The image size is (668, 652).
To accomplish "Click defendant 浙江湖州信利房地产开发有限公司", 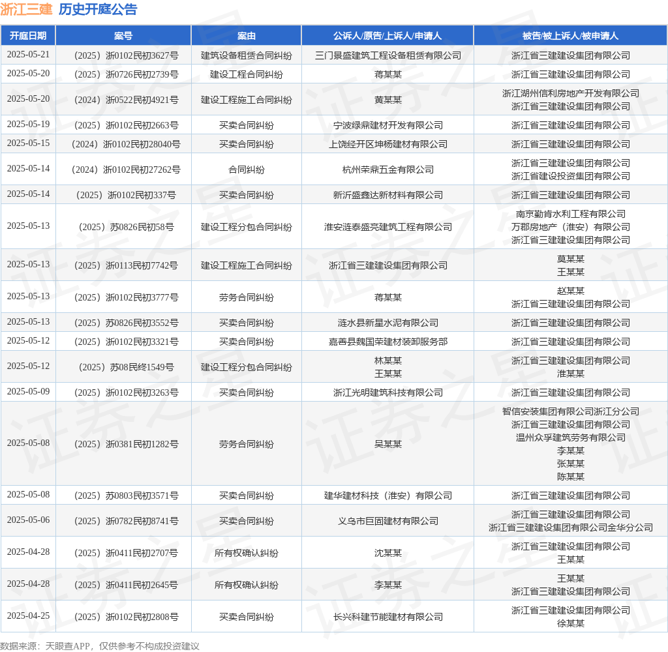I will pos(570,94).
